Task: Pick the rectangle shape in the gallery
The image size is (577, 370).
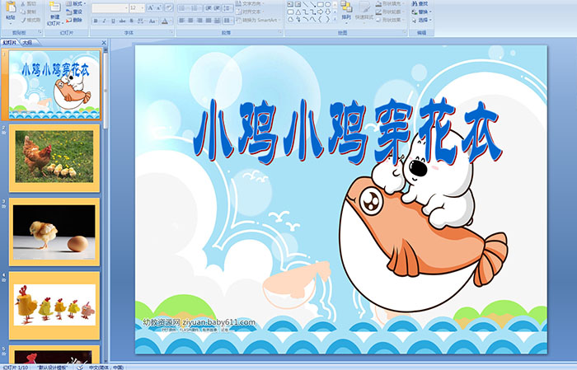Action: tap(321, 4)
